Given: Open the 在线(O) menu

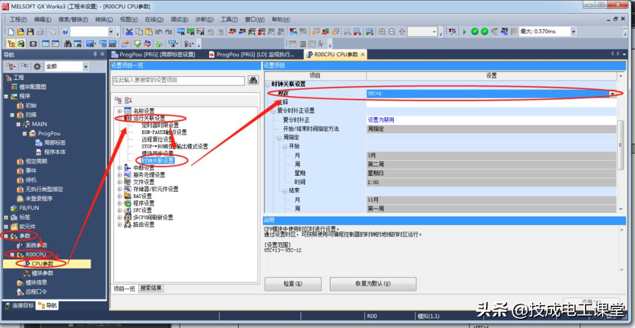Looking at the screenshot, I should 154,19.
